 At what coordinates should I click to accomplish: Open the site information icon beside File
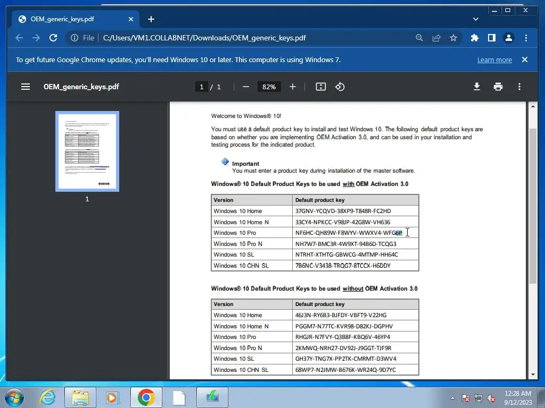click(75, 38)
